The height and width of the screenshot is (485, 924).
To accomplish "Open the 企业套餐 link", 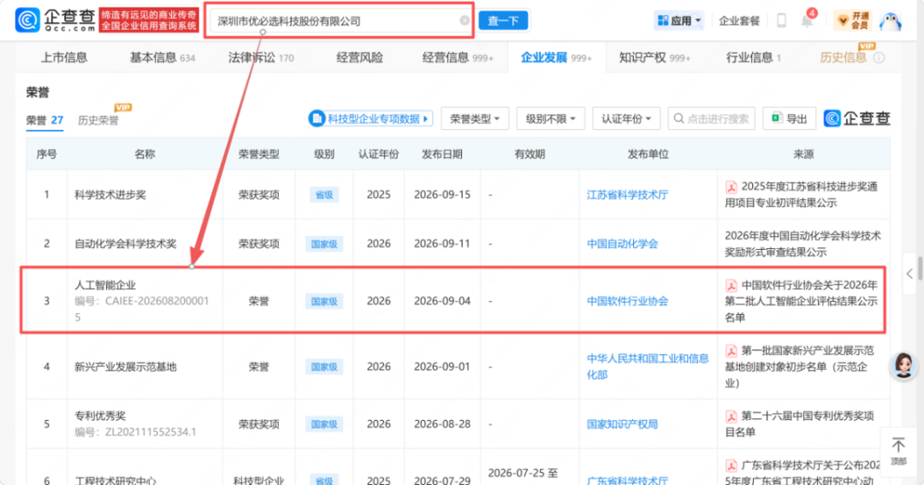I will click(x=739, y=21).
